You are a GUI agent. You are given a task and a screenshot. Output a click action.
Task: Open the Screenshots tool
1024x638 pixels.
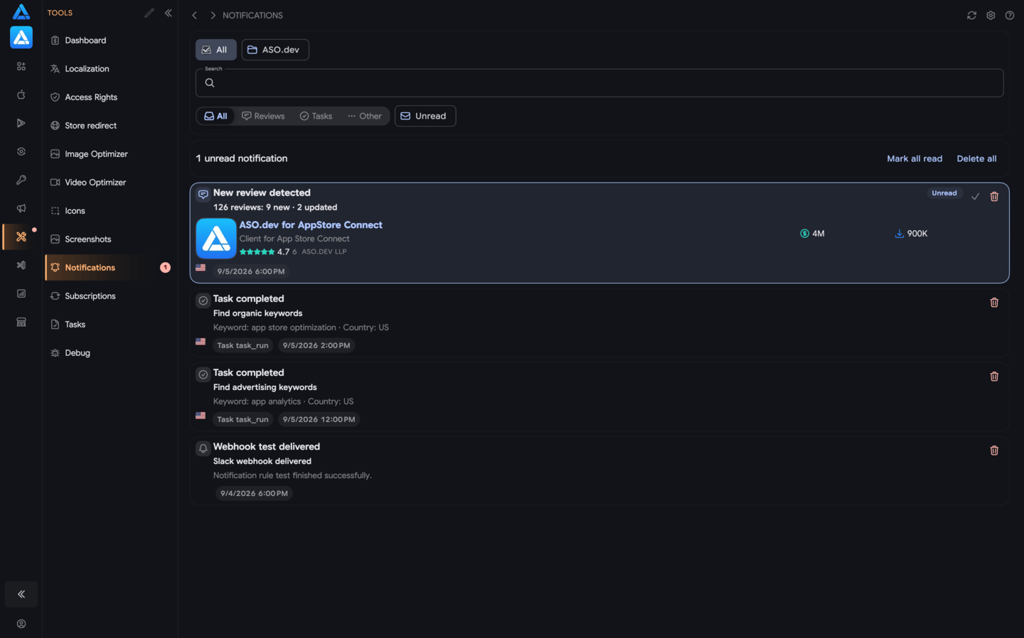110,239
